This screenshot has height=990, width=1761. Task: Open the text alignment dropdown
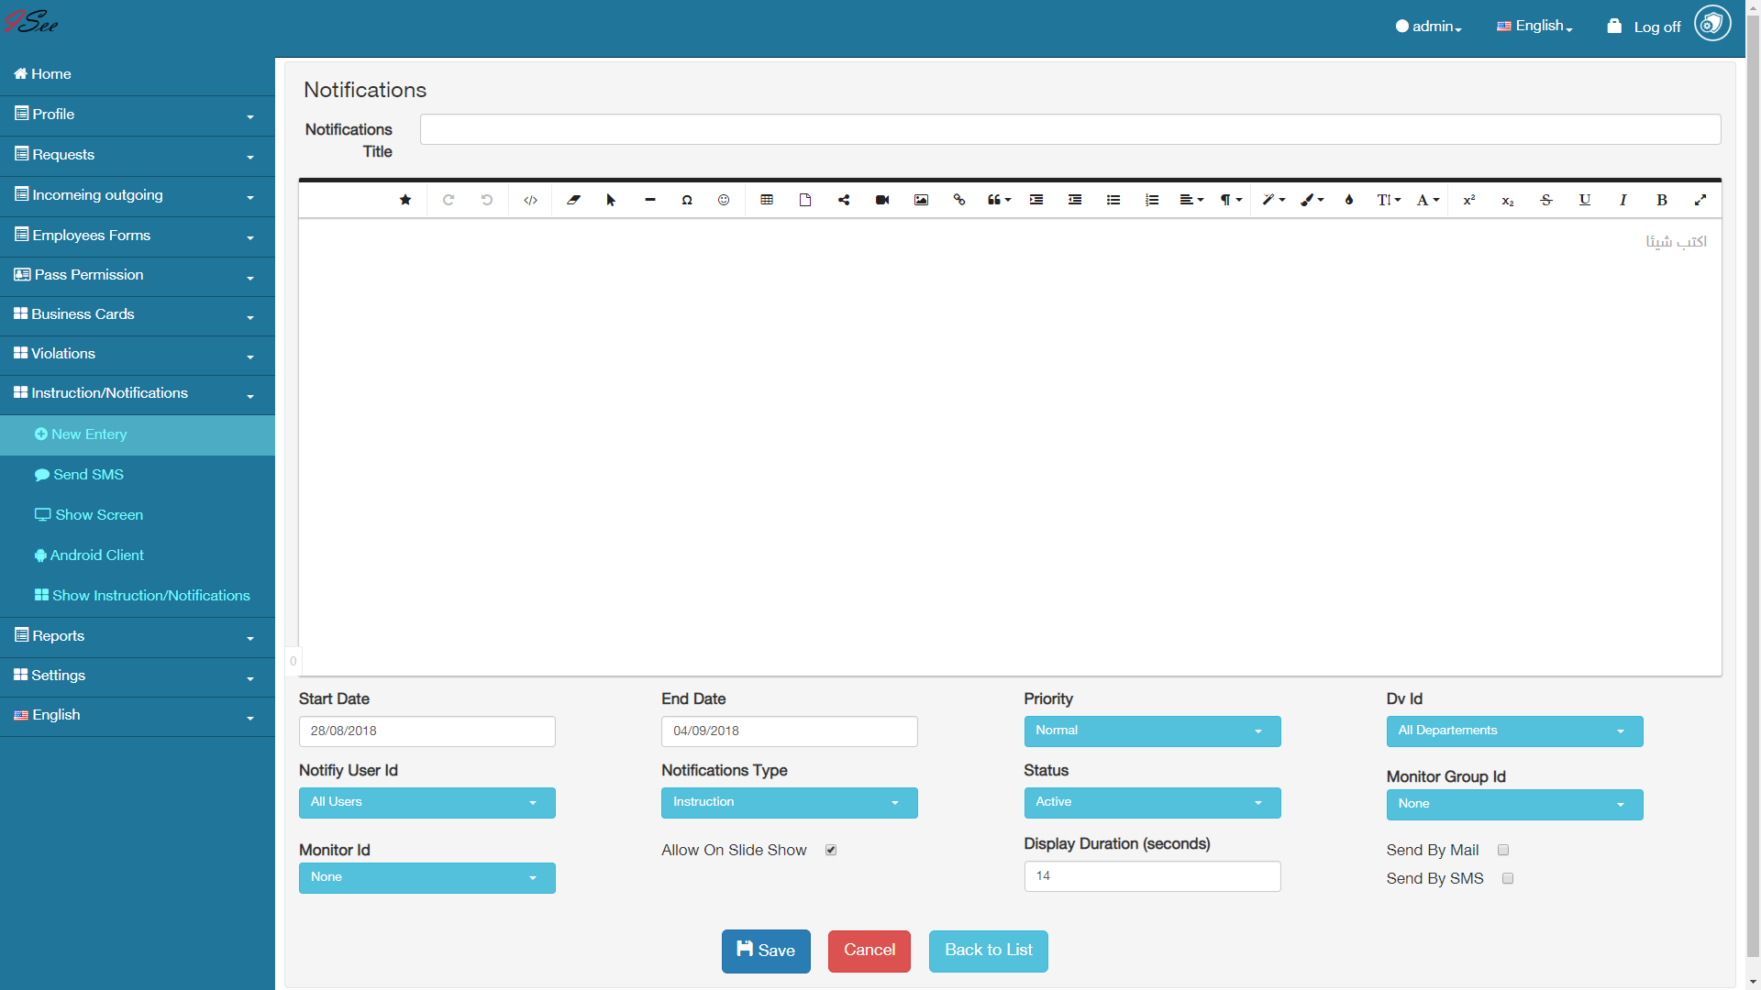click(1191, 200)
